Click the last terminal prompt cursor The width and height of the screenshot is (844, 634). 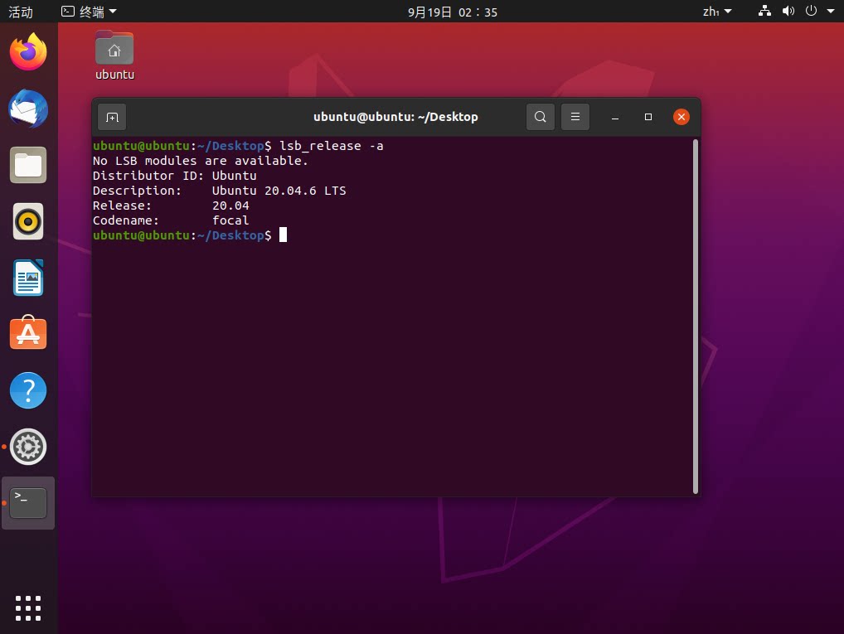(283, 235)
